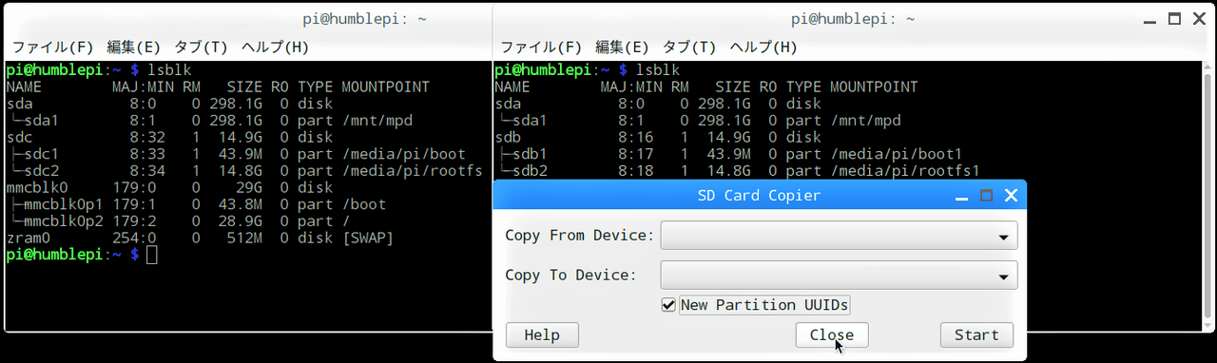Open the Copy To Device dropdown
This screenshot has width=1217, height=363.
840,276
